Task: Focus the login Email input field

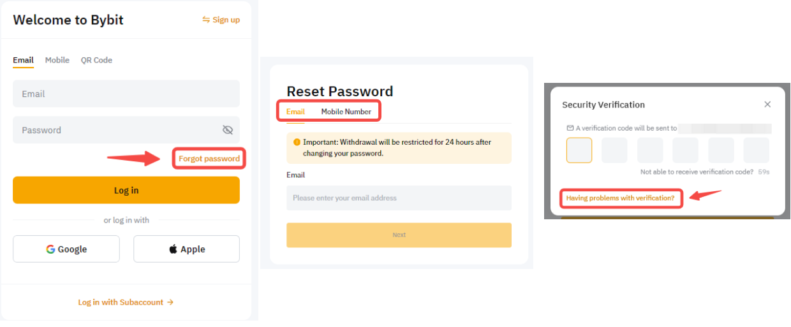Action: click(x=126, y=94)
